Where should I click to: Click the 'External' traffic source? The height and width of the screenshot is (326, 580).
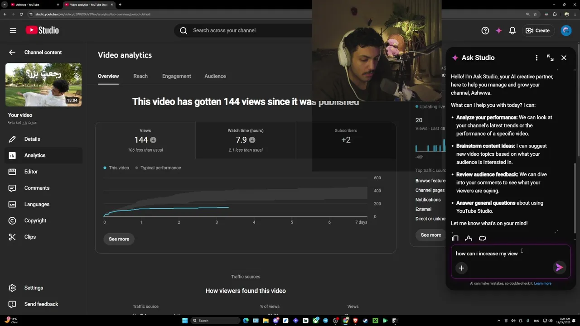(423, 209)
